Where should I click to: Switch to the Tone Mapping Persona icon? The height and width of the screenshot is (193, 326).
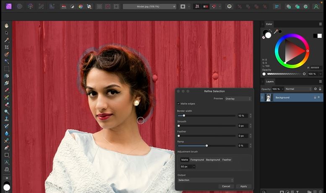[x=41, y=6]
